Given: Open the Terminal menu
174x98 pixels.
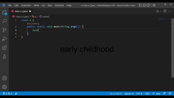Looking at the screenshot, I should pyautogui.click(x=59, y=5).
